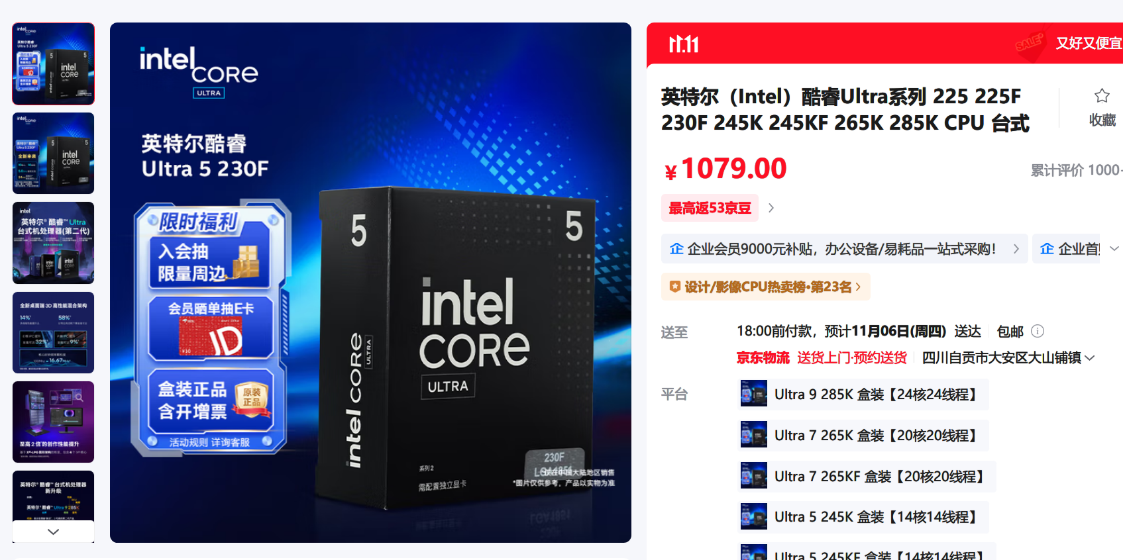Click the shipping info circle icon
Screen dimensions: 1123x560
pyautogui.click(x=1038, y=331)
